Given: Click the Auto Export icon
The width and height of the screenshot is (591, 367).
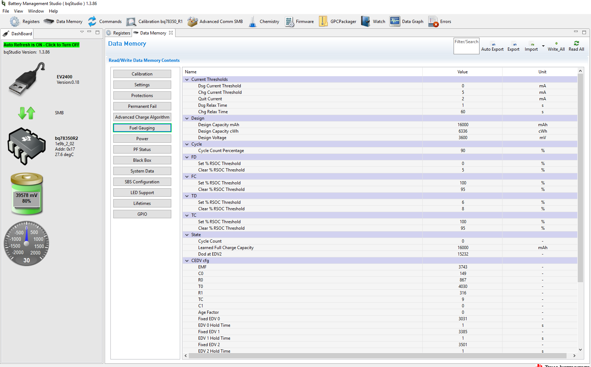Looking at the screenshot, I should (494, 44).
